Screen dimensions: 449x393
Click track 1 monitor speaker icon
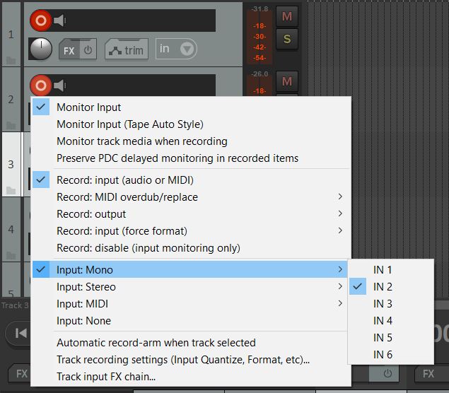[x=60, y=20]
